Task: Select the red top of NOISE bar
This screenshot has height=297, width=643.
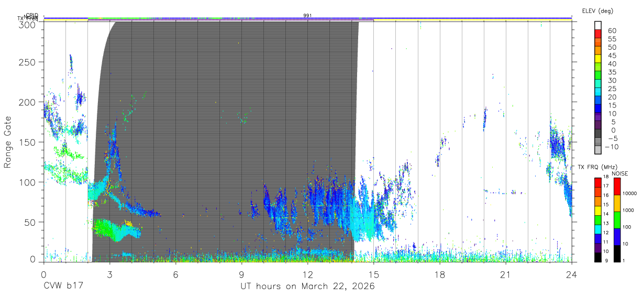Action: click(x=617, y=186)
